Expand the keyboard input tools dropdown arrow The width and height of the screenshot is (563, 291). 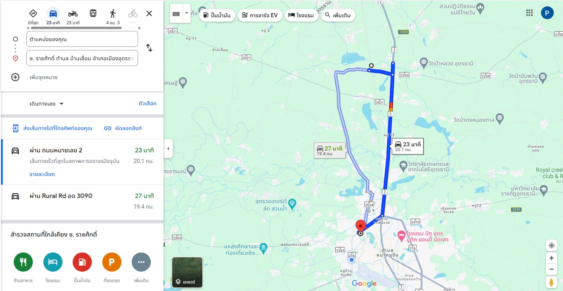pos(186,13)
